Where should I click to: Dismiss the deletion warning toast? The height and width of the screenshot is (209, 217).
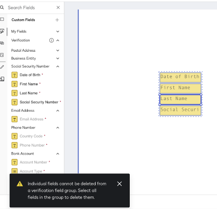[x=119, y=184]
